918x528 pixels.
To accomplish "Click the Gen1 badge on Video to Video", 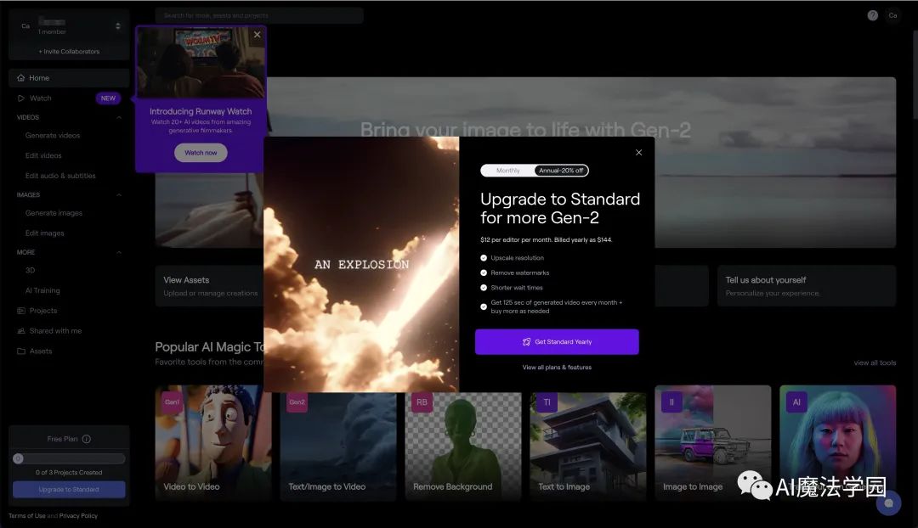I will [172, 402].
